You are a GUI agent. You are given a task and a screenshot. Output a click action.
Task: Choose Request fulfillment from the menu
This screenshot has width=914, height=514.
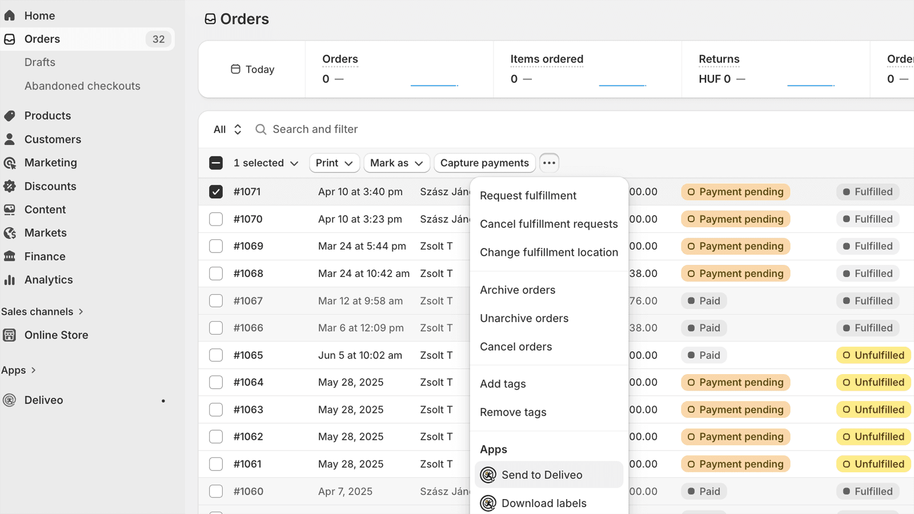(x=549, y=196)
